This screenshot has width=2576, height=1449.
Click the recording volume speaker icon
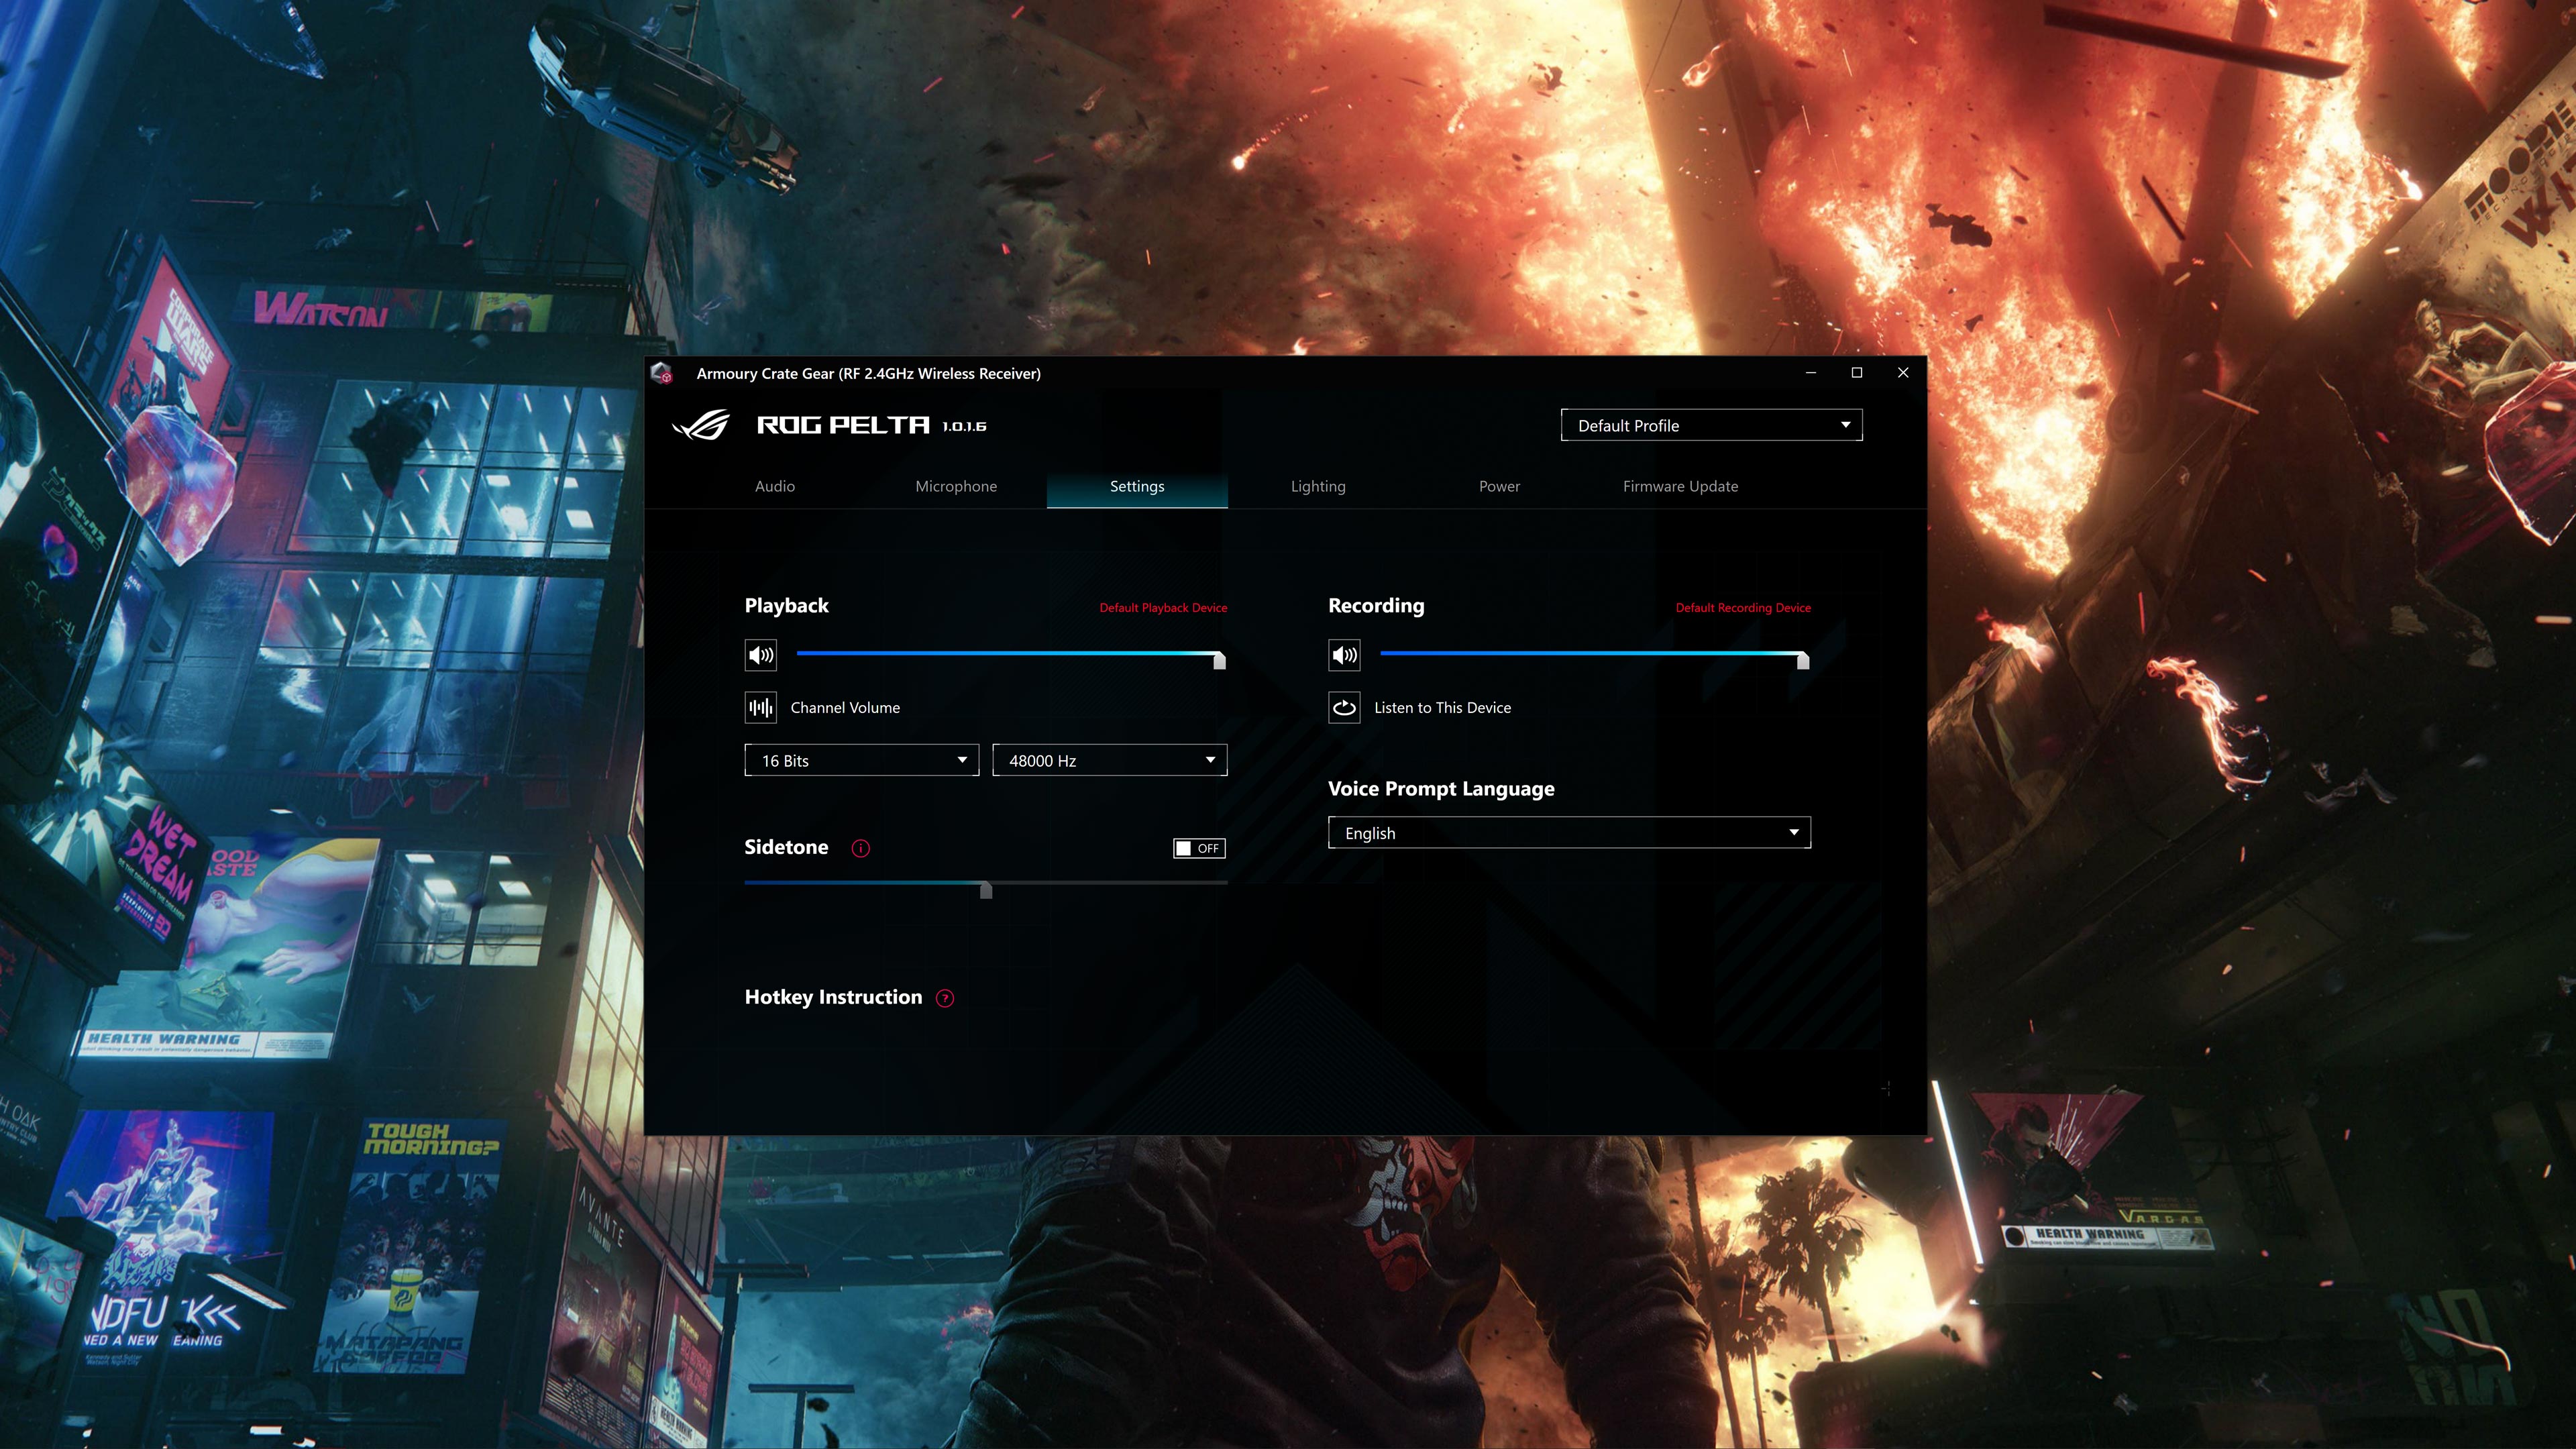(x=1344, y=655)
